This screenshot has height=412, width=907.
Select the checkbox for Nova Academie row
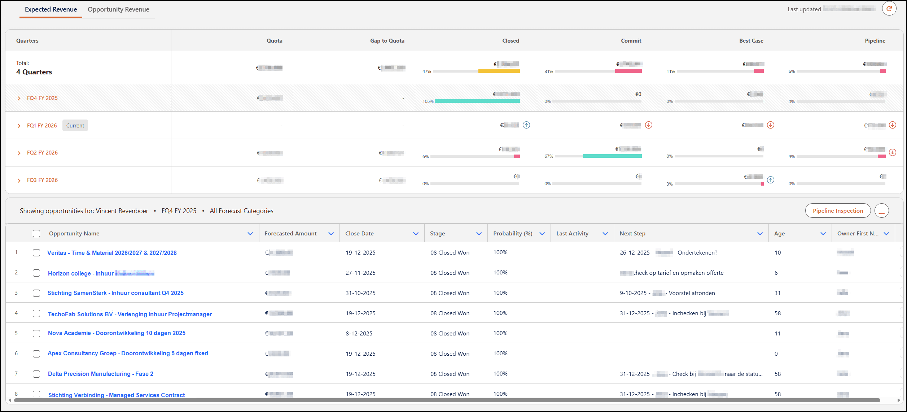tap(36, 333)
